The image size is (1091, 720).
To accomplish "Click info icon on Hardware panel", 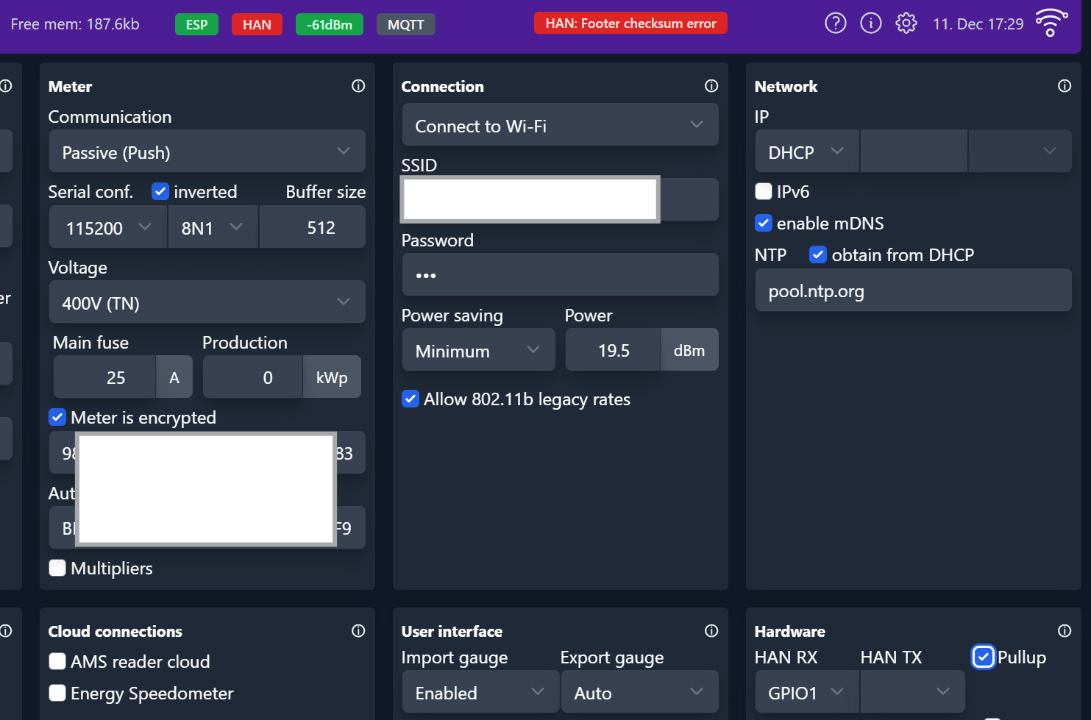I will tap(1065, 631).
